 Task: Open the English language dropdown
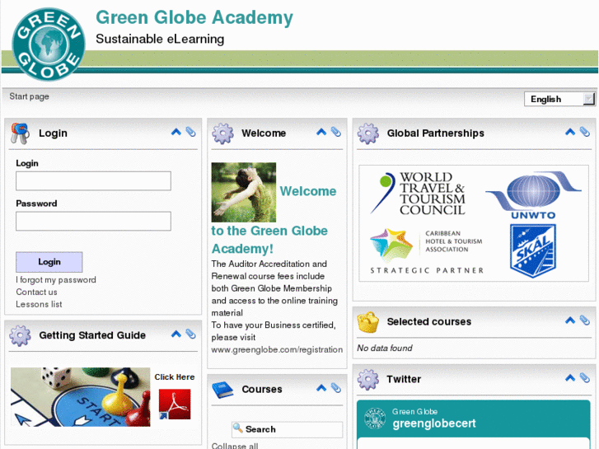[559, 99]
